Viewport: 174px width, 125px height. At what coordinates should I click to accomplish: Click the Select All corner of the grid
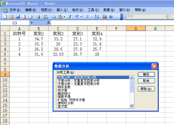pyautogui.click(x=5, y=28)
